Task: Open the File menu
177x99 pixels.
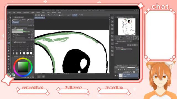Action: (x=9, y=13)
